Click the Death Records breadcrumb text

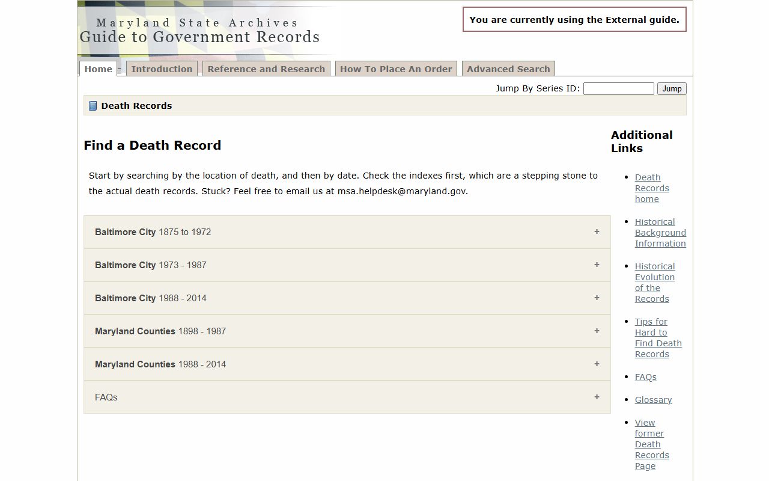[136, 106]
